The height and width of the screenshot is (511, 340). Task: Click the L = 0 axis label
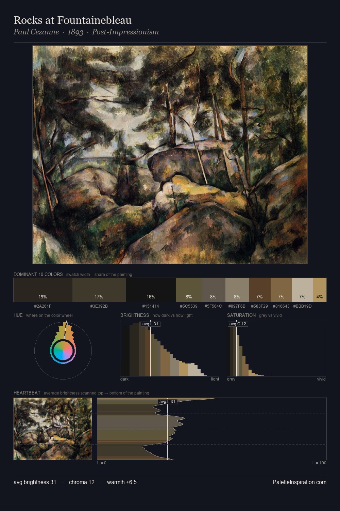click(102, 463)
